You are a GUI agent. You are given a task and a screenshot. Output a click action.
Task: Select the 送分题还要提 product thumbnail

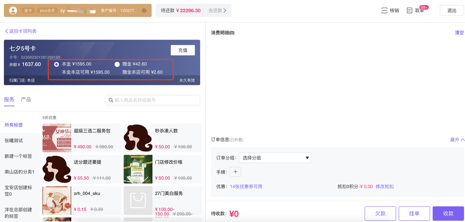coord(57,169)
